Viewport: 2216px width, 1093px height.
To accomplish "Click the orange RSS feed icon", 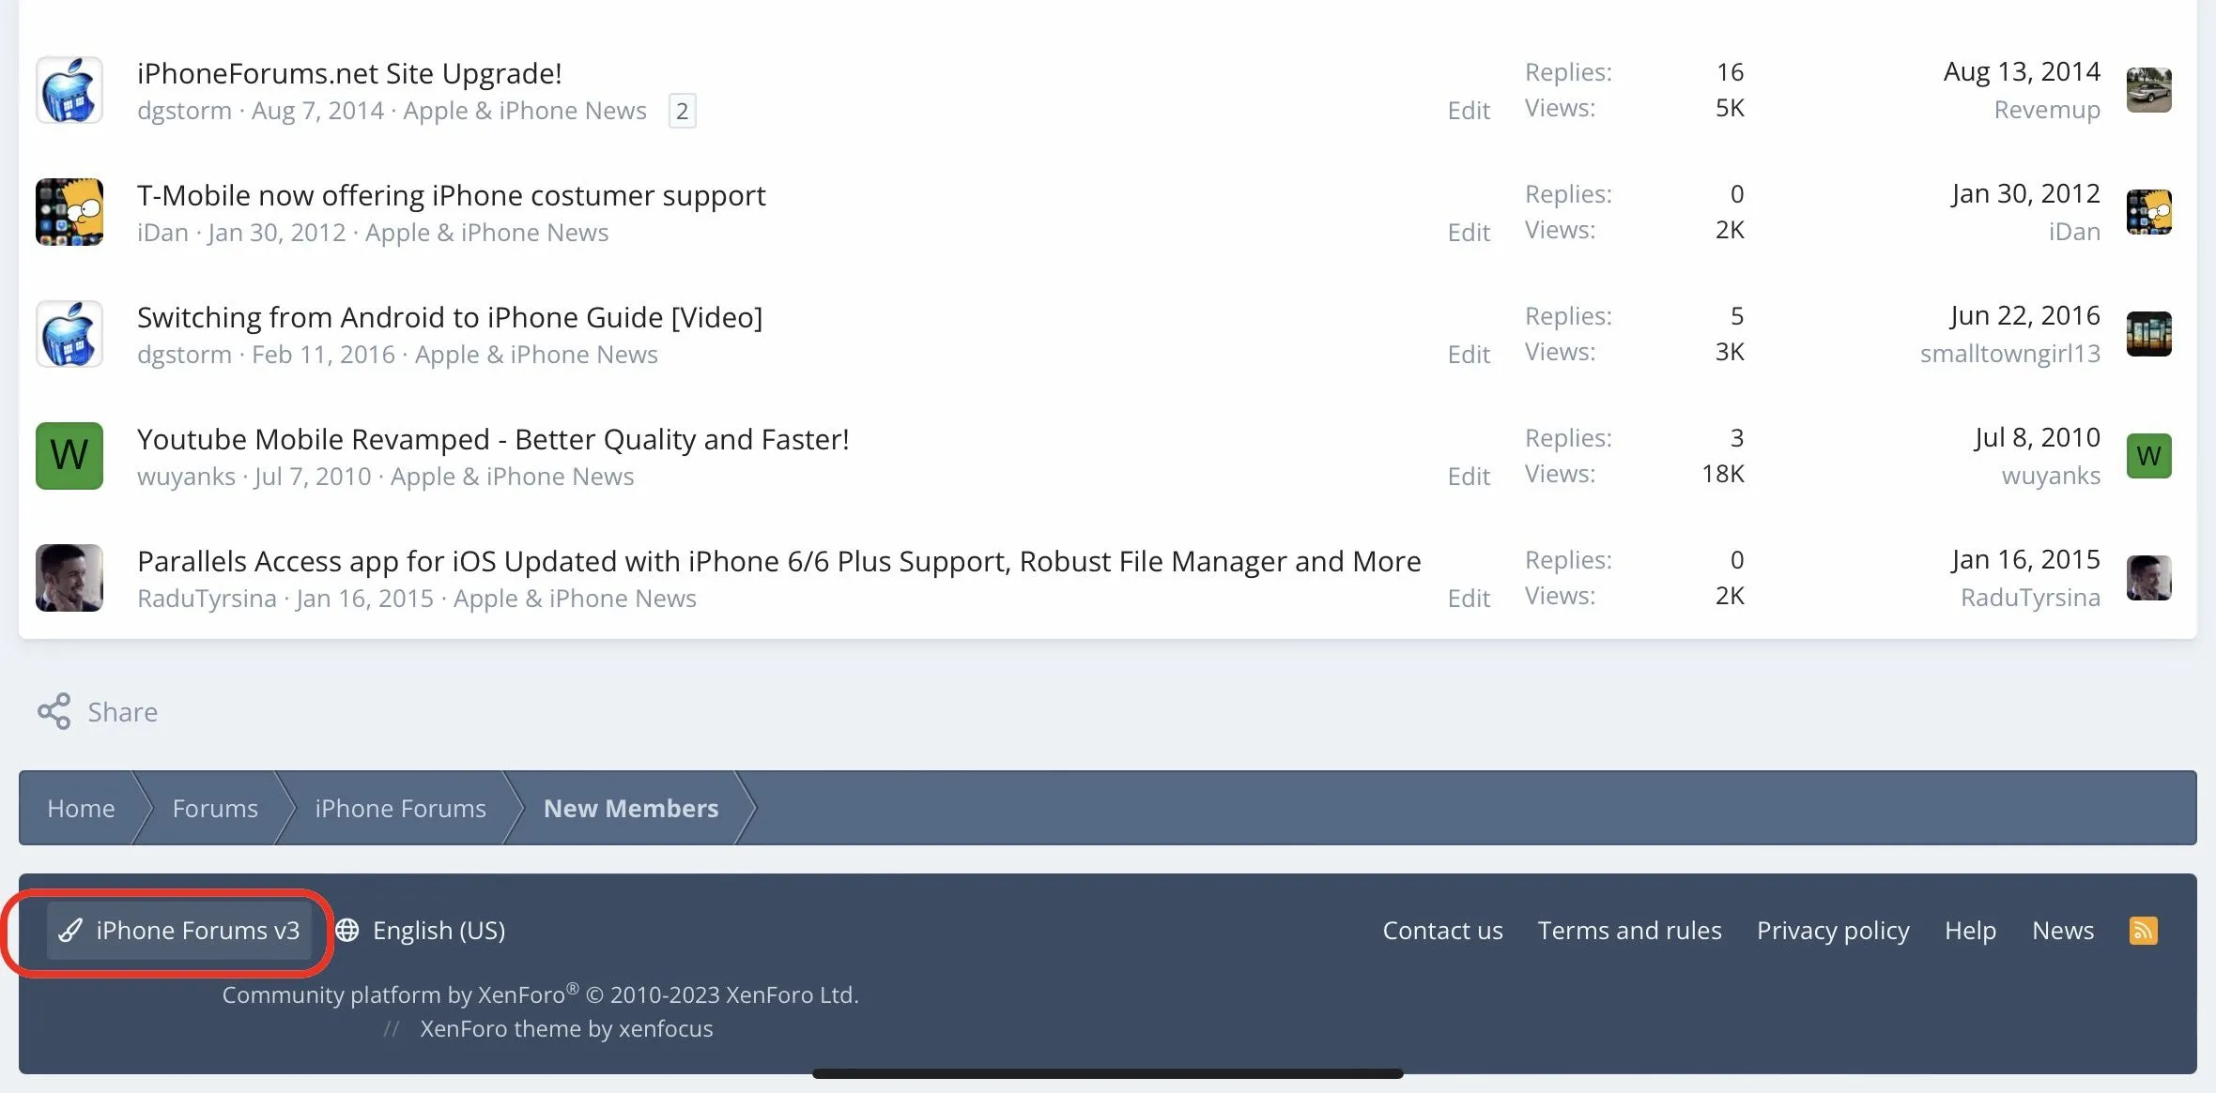I will pyautogui.click(x=2143, y=931).
